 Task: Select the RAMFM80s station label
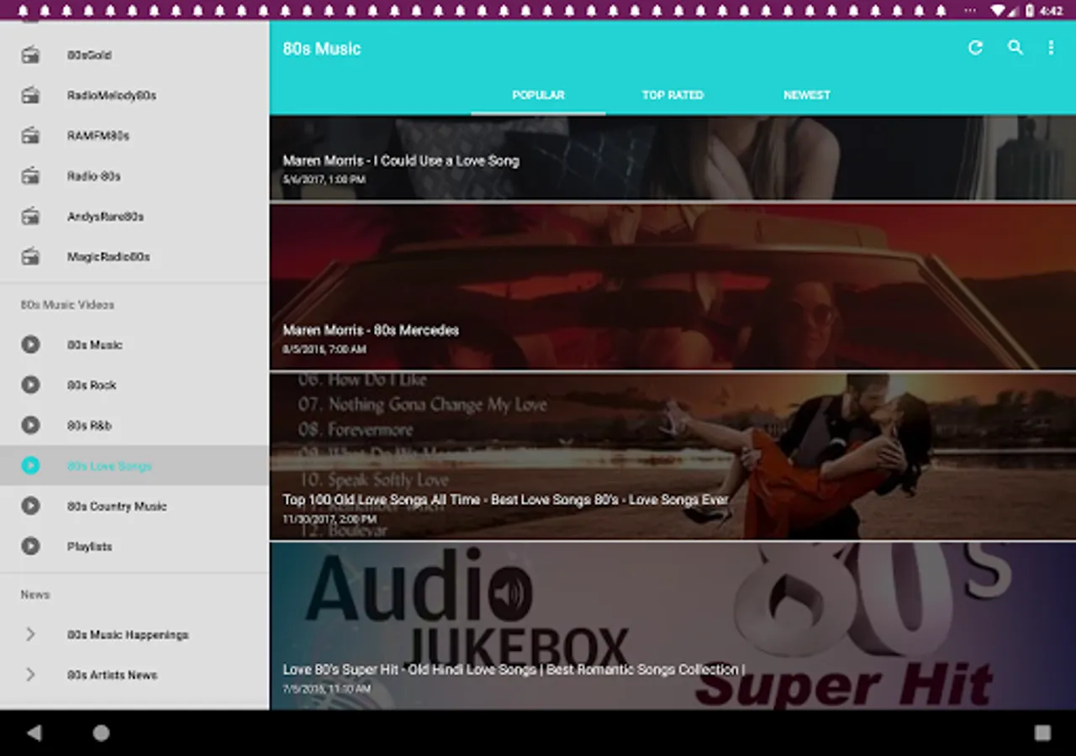coord(98,136)
